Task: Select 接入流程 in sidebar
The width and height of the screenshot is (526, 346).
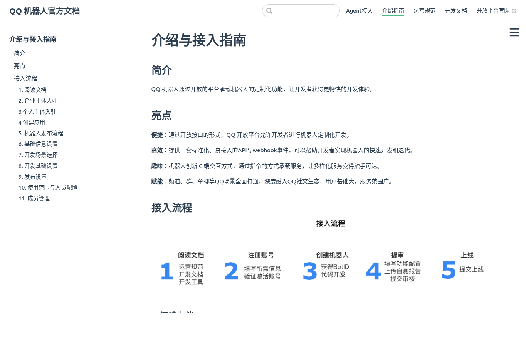Action: click(x=25, y=78)
